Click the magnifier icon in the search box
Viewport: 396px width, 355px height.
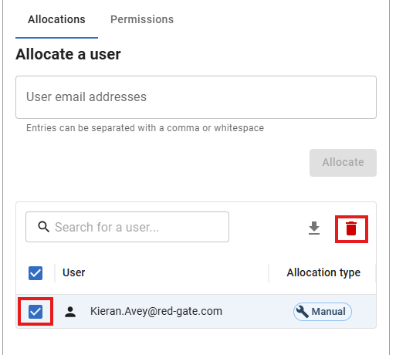click(x=43, y=227)
